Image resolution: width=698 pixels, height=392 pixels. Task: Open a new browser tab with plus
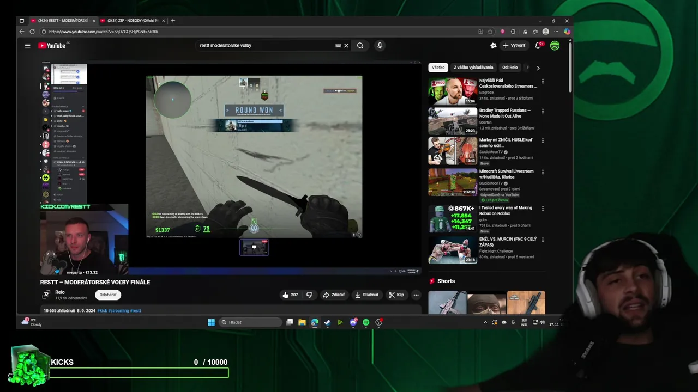pyautogui.click(x=173, y=21)
